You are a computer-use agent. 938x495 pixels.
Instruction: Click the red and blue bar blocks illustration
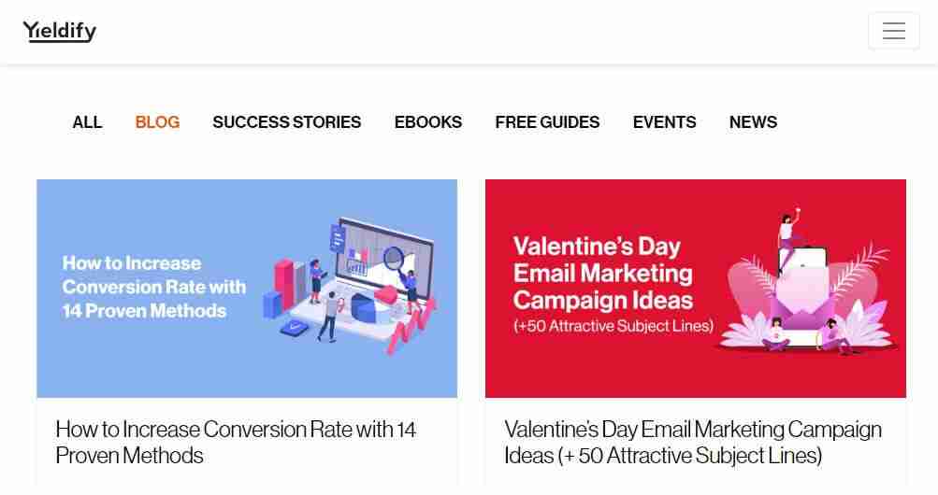point(284,287)
